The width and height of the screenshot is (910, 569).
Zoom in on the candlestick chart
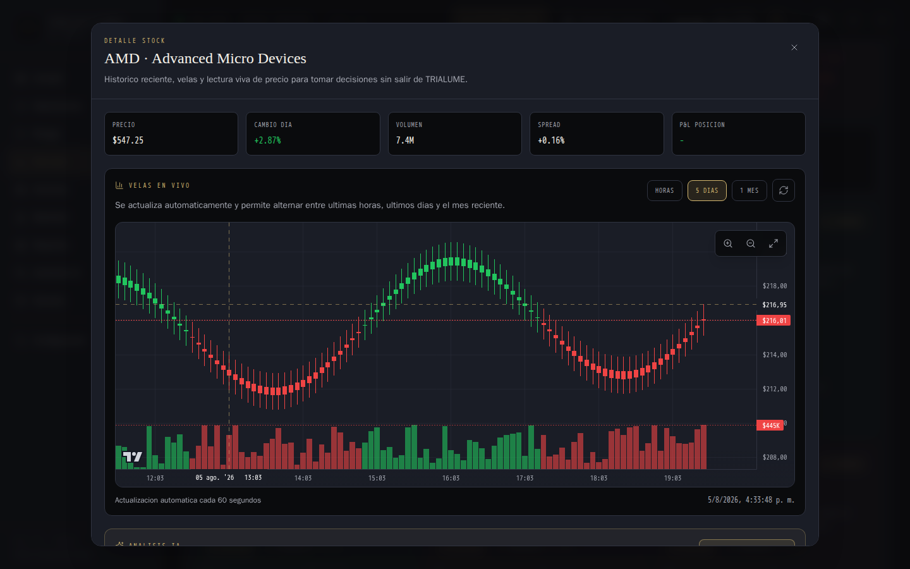click(x=728, y=243)
